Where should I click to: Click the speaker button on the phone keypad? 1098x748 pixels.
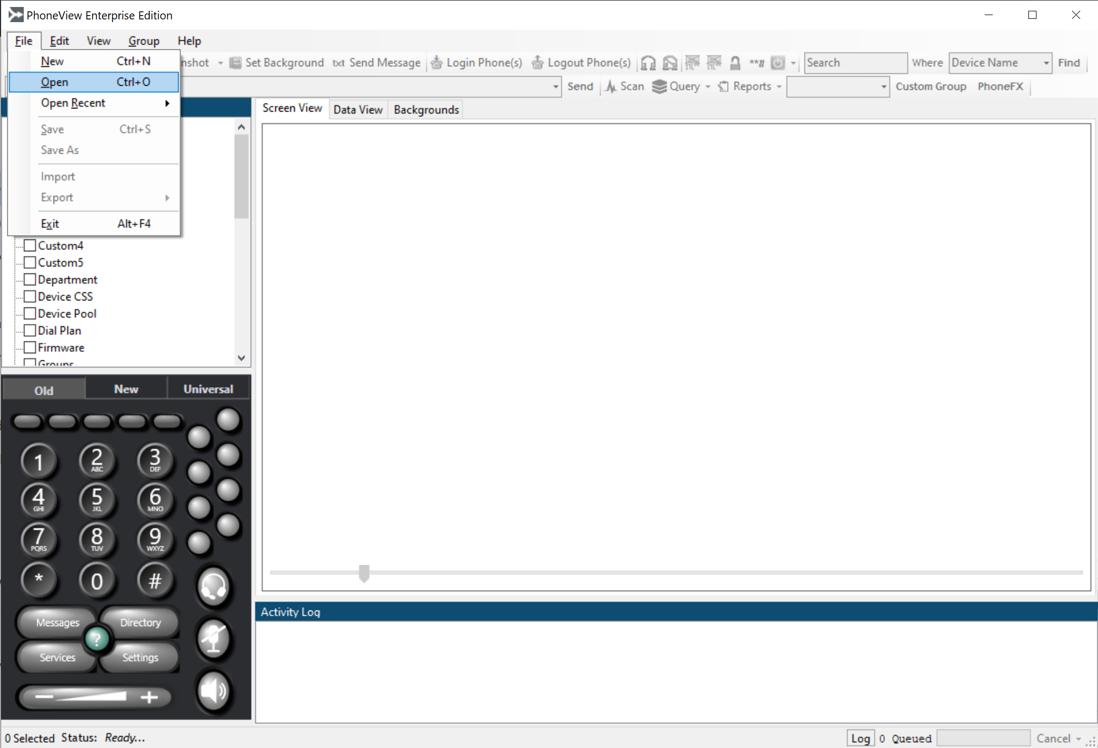click(214, 691)
